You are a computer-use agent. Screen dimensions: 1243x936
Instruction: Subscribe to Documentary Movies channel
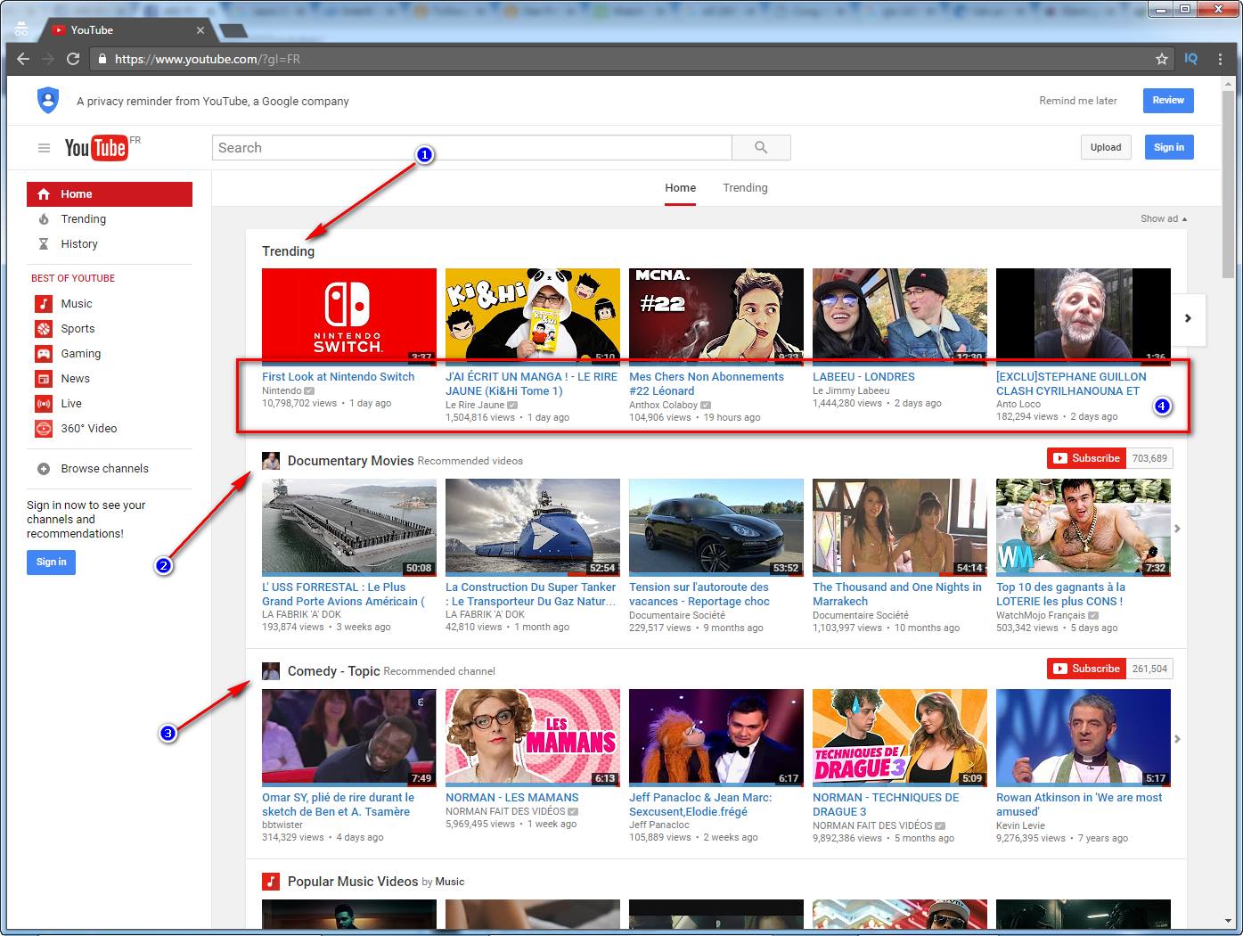(1086, 458)
